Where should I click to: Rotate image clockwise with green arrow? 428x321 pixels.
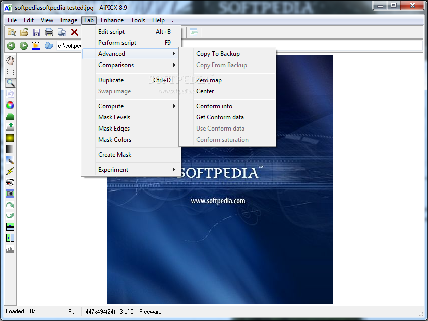[x=10, y=205]
